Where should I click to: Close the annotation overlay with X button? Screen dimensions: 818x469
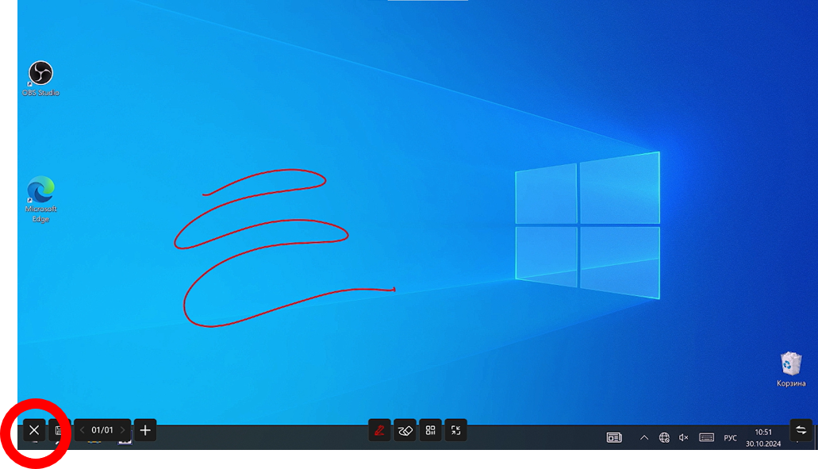(x=34, y=430)
